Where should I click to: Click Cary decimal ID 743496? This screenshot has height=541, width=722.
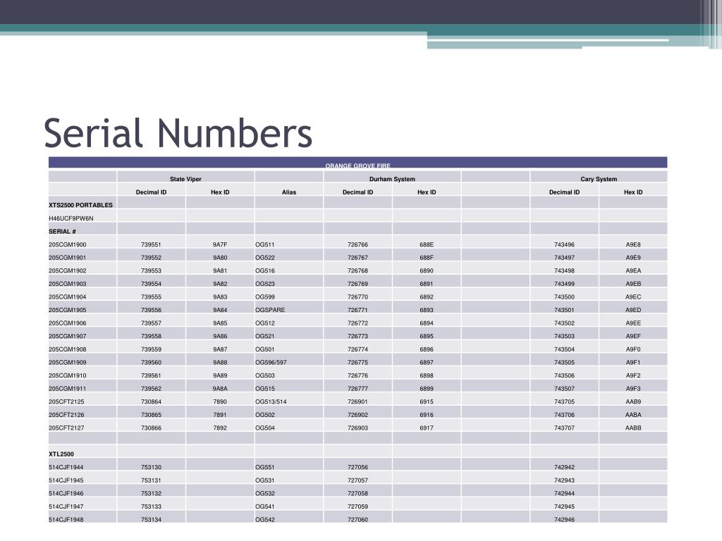pos(564,244)
